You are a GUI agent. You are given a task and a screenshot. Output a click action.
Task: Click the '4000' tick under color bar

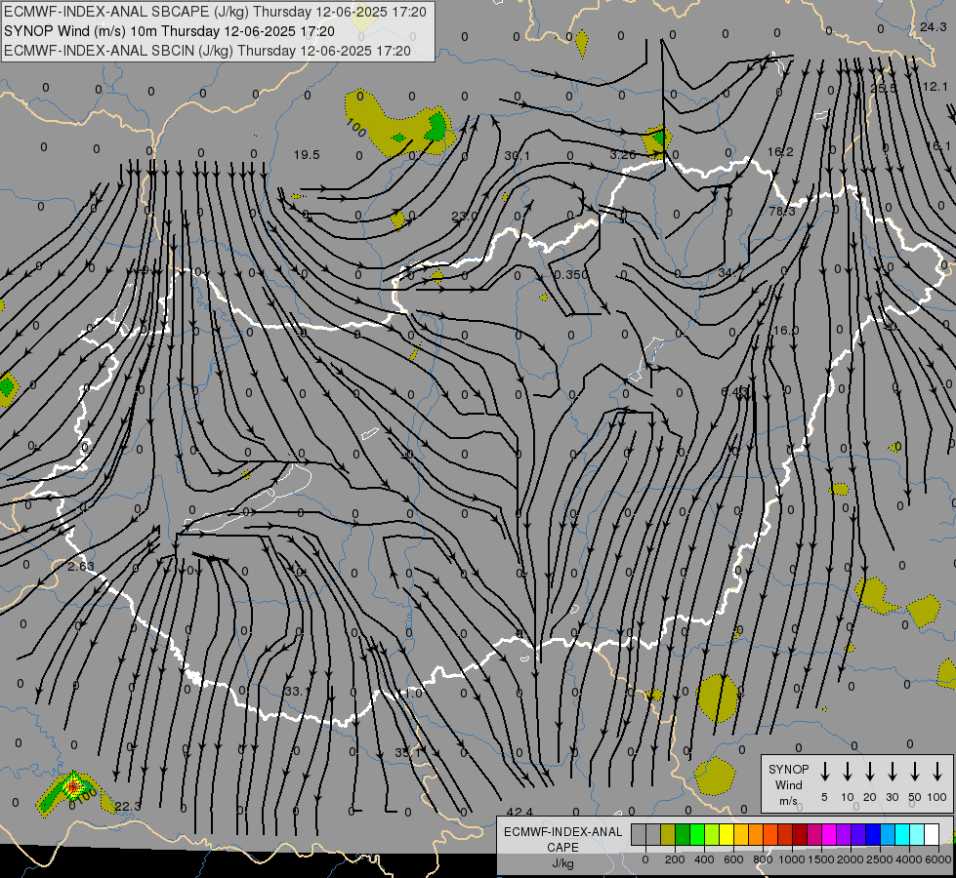[909, 859]
